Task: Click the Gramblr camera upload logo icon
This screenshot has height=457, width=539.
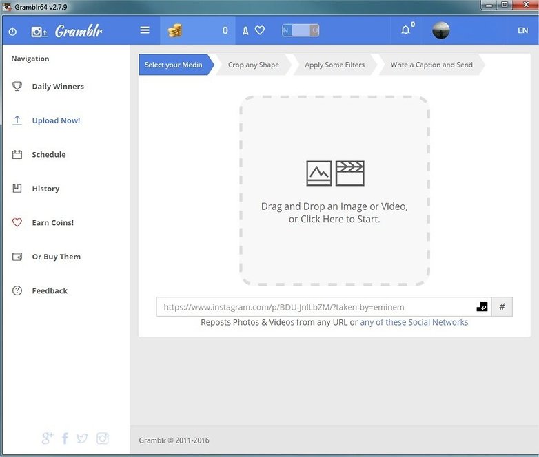Action: pyautogui.click(x=39, y=32)
